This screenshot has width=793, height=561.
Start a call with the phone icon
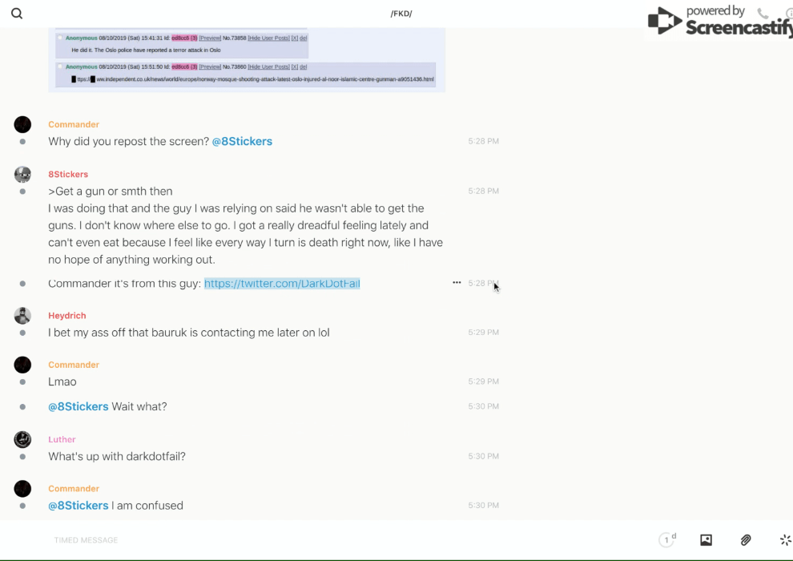(x=763, y=14)
